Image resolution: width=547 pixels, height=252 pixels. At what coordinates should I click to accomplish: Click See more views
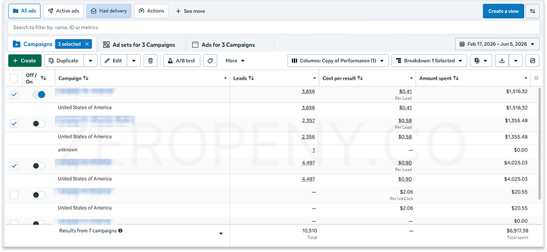[190, 11]
